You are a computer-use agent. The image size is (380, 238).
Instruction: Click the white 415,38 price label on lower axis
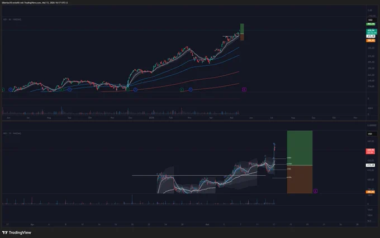[x=370, y=165]
